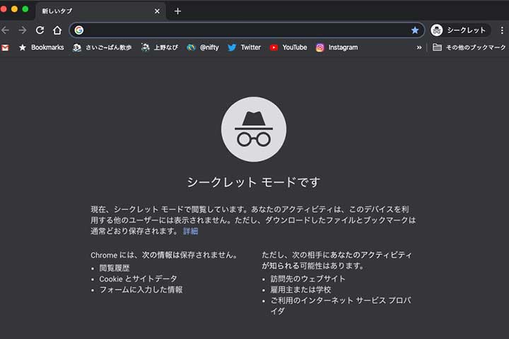Click the シークレット モードです heading
Viewport: 509px width, 339px height.
[x=254, y=182]
